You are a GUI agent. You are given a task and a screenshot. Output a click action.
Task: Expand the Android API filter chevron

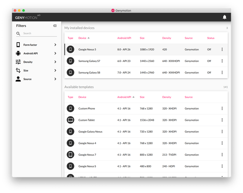(x=55, y=53)
